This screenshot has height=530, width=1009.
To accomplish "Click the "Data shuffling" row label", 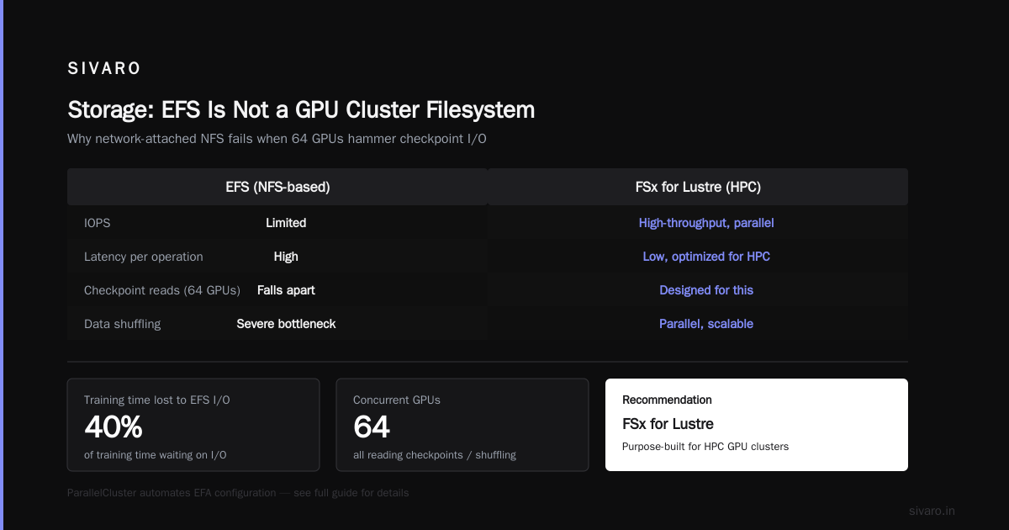I will [122, 324].
